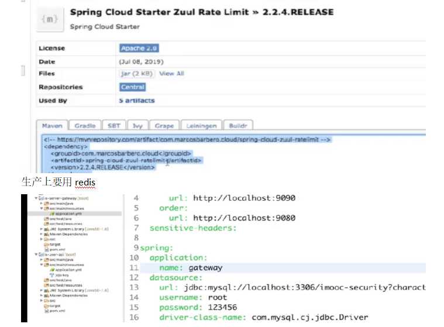Click application.yml leaf icon under is-server-gateway
444x327 pixels.
tap(53, 214)
